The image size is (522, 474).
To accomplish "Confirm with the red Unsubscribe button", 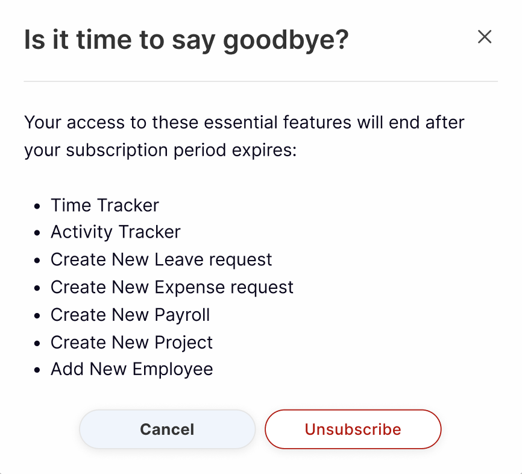I will pos(353,429).
